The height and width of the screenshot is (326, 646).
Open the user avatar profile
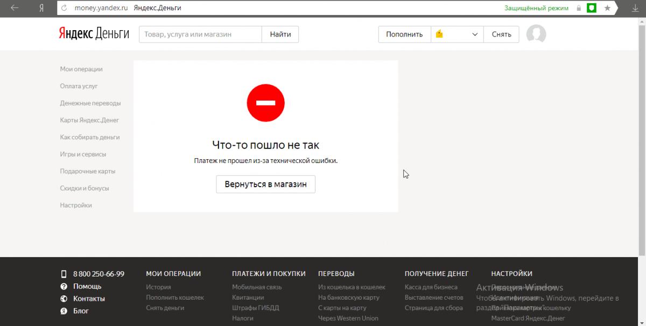536,34
